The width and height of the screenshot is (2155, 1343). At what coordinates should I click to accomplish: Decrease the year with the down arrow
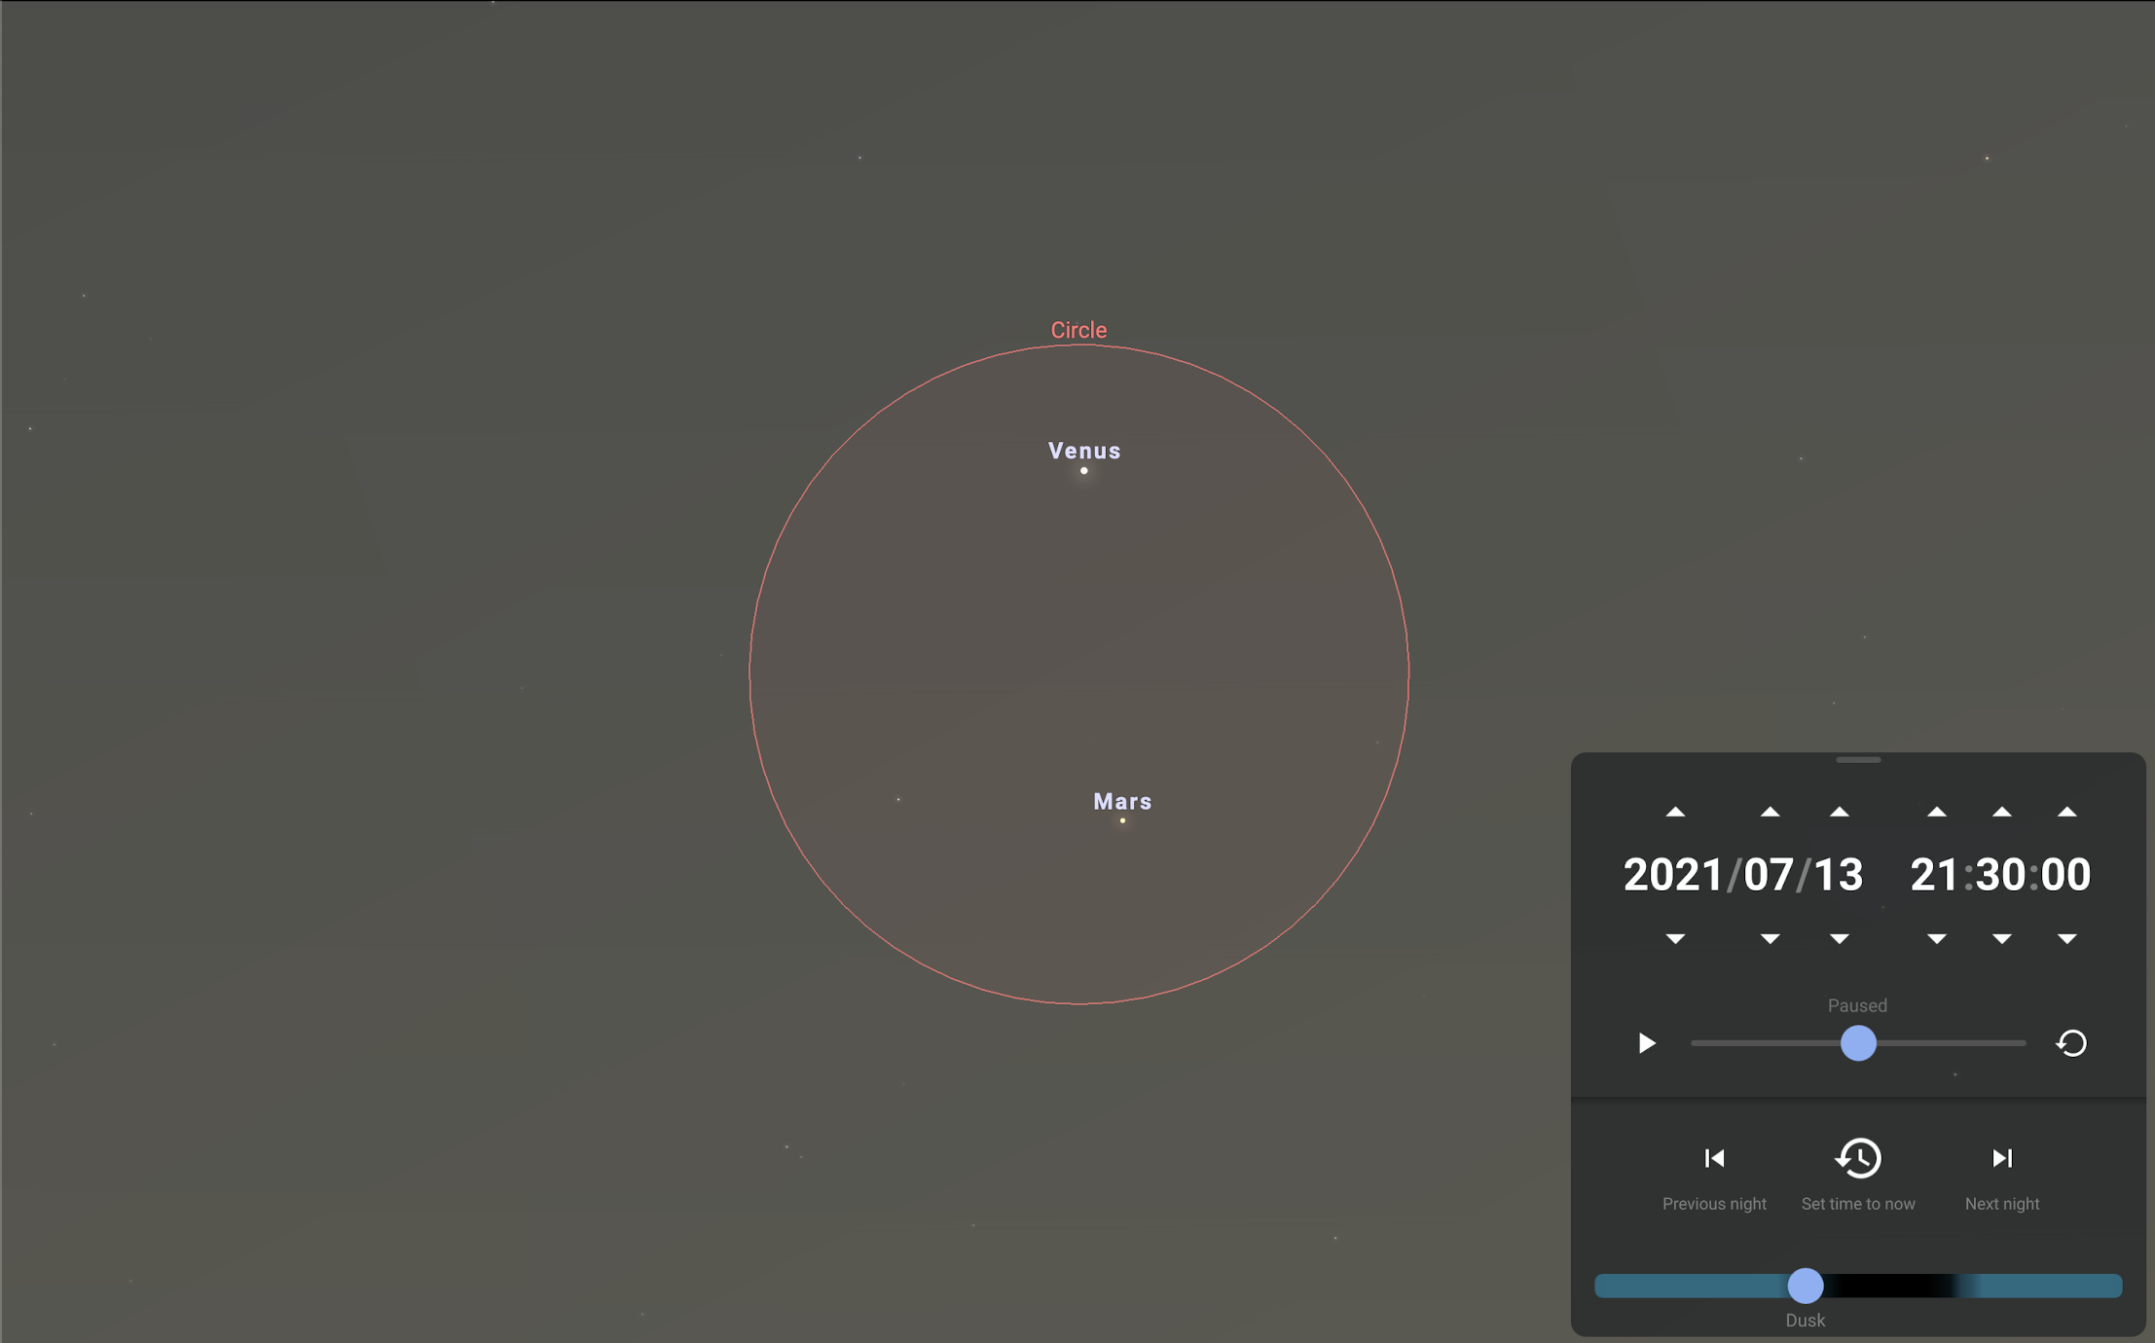(1676, 938)
